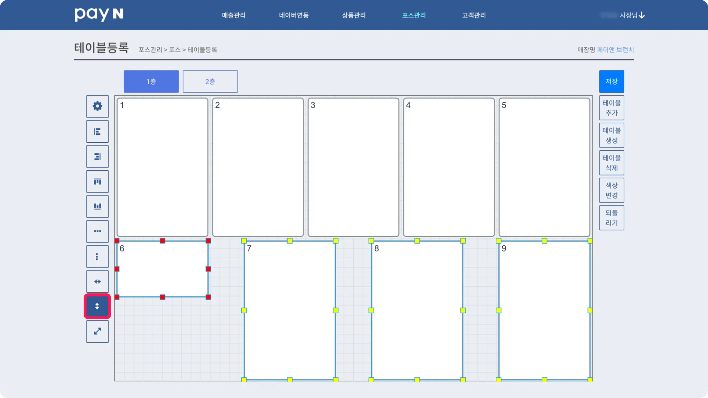This screenshot has width=708, height=398.
Task: Distribute tables horizontally with three-dot icon
Action: click(x=97, y=231)
